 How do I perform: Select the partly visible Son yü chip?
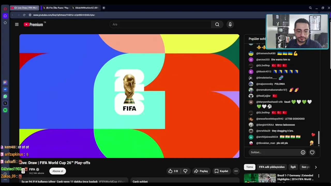[x=305, y=167]
